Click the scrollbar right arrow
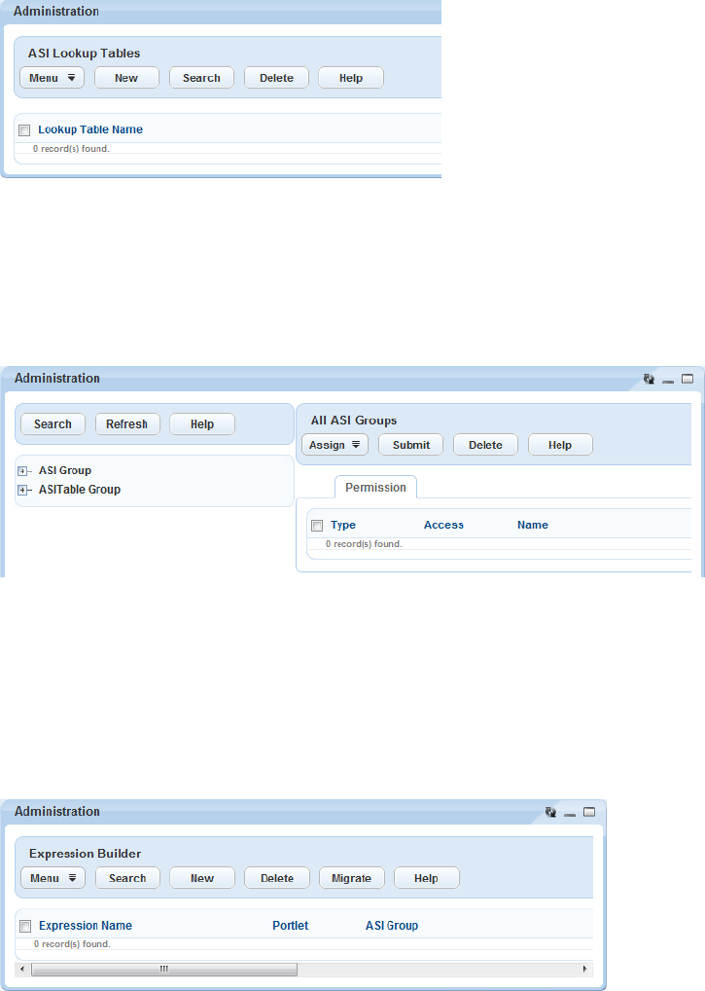Viewport: 705px width, 991px height. [585, 969]
